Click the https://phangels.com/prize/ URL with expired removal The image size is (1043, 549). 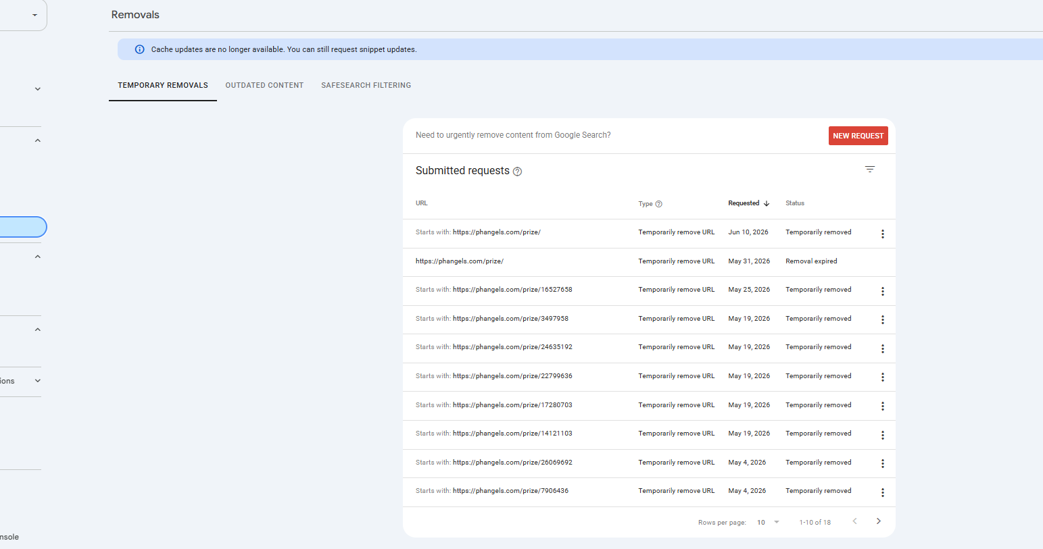[460, 261]
